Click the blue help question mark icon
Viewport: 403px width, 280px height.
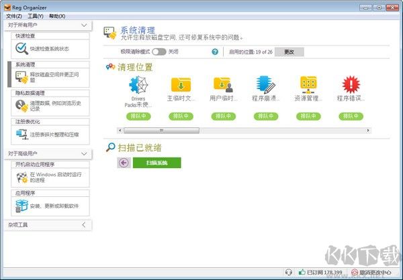(215, 52)
